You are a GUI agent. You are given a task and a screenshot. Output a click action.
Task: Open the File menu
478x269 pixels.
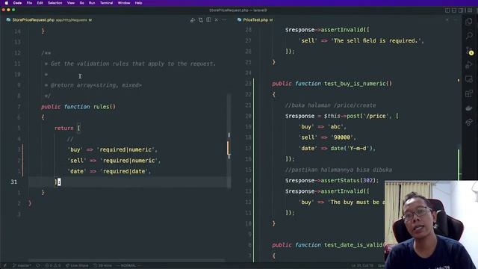click(29, 3)
